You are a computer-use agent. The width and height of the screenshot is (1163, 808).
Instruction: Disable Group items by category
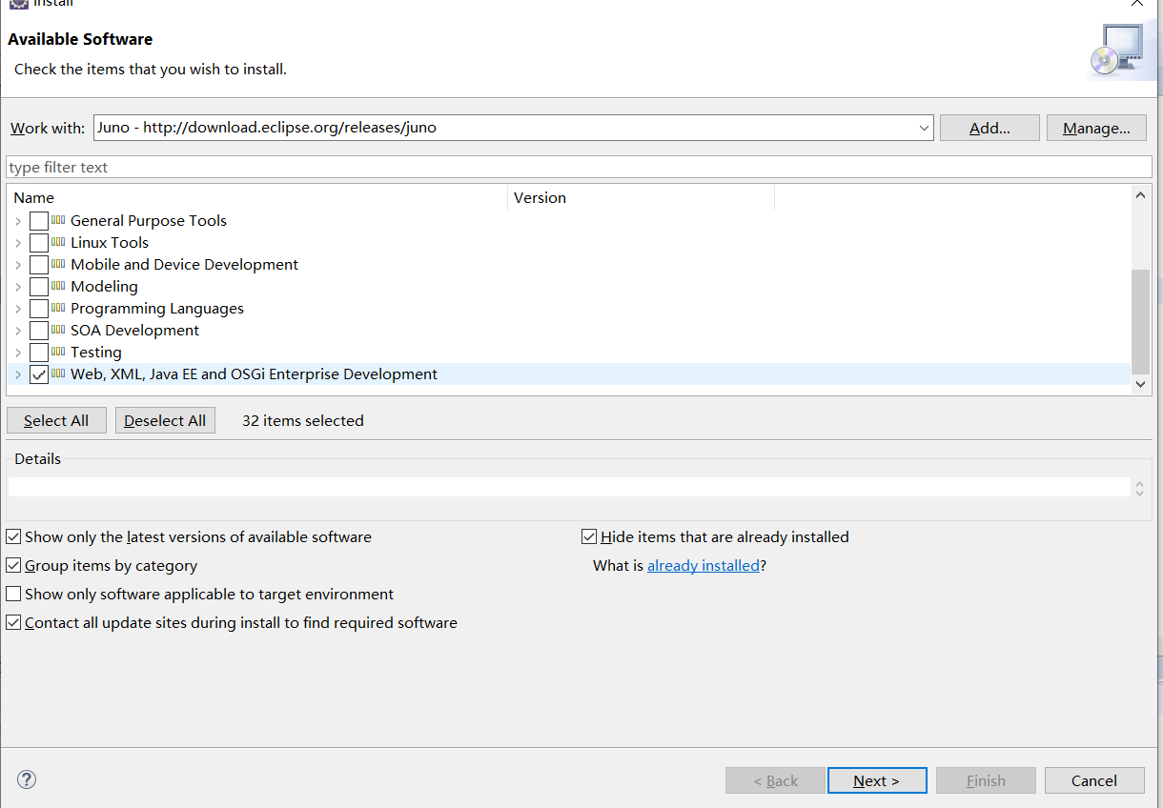coord(13,565)
